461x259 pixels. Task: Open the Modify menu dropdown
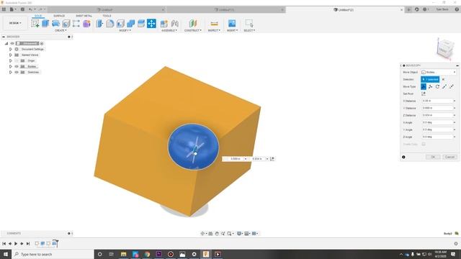pyautogui.click(x=125, y=30)
